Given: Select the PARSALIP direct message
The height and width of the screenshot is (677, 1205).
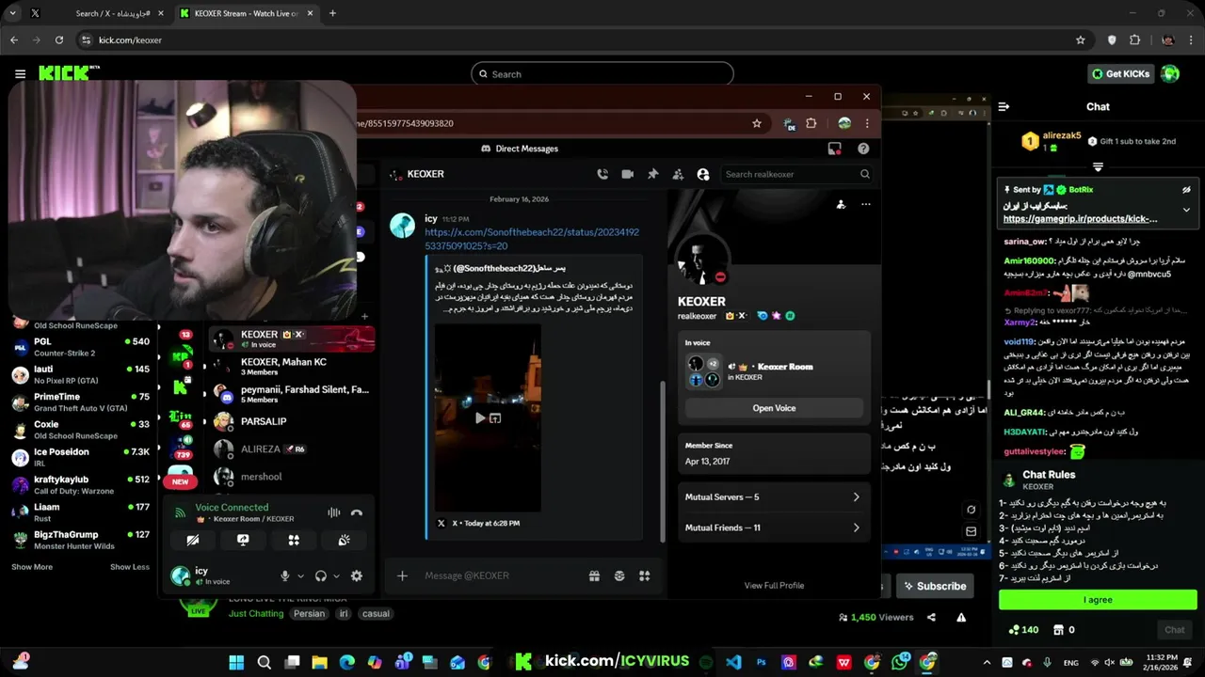Looking at the screenshot, I should [x=291, y=421].
